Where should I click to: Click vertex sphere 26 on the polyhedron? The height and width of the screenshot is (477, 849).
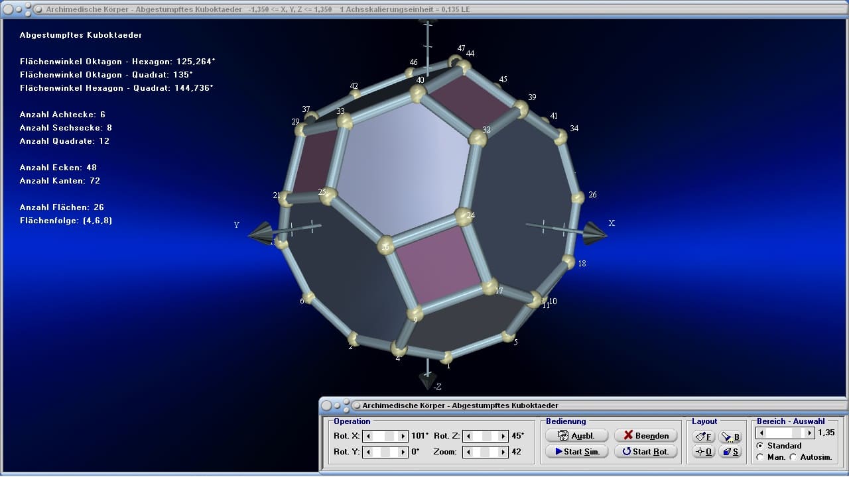coord(578,197)
